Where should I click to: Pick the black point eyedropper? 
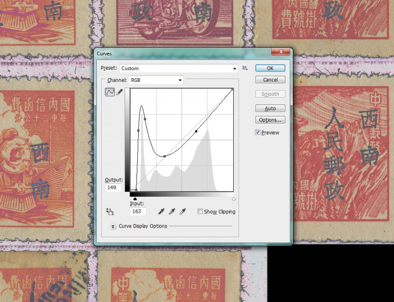[161, 212]
